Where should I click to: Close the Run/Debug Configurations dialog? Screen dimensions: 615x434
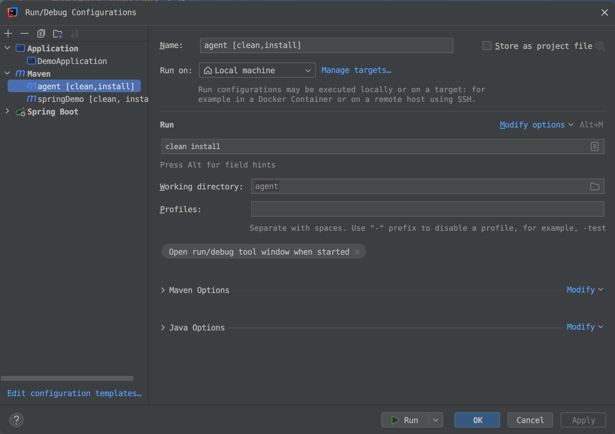(604, 13)
